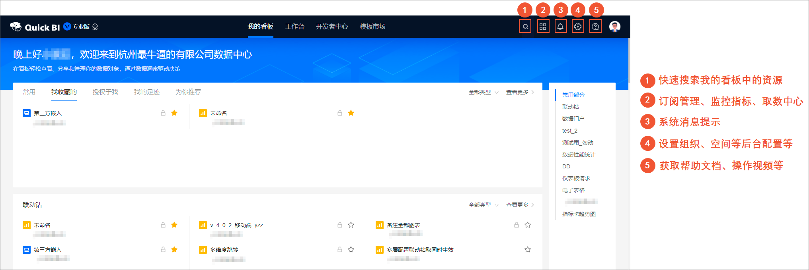Jump to 测试用_勿动 in right navigation

point(578,143)
